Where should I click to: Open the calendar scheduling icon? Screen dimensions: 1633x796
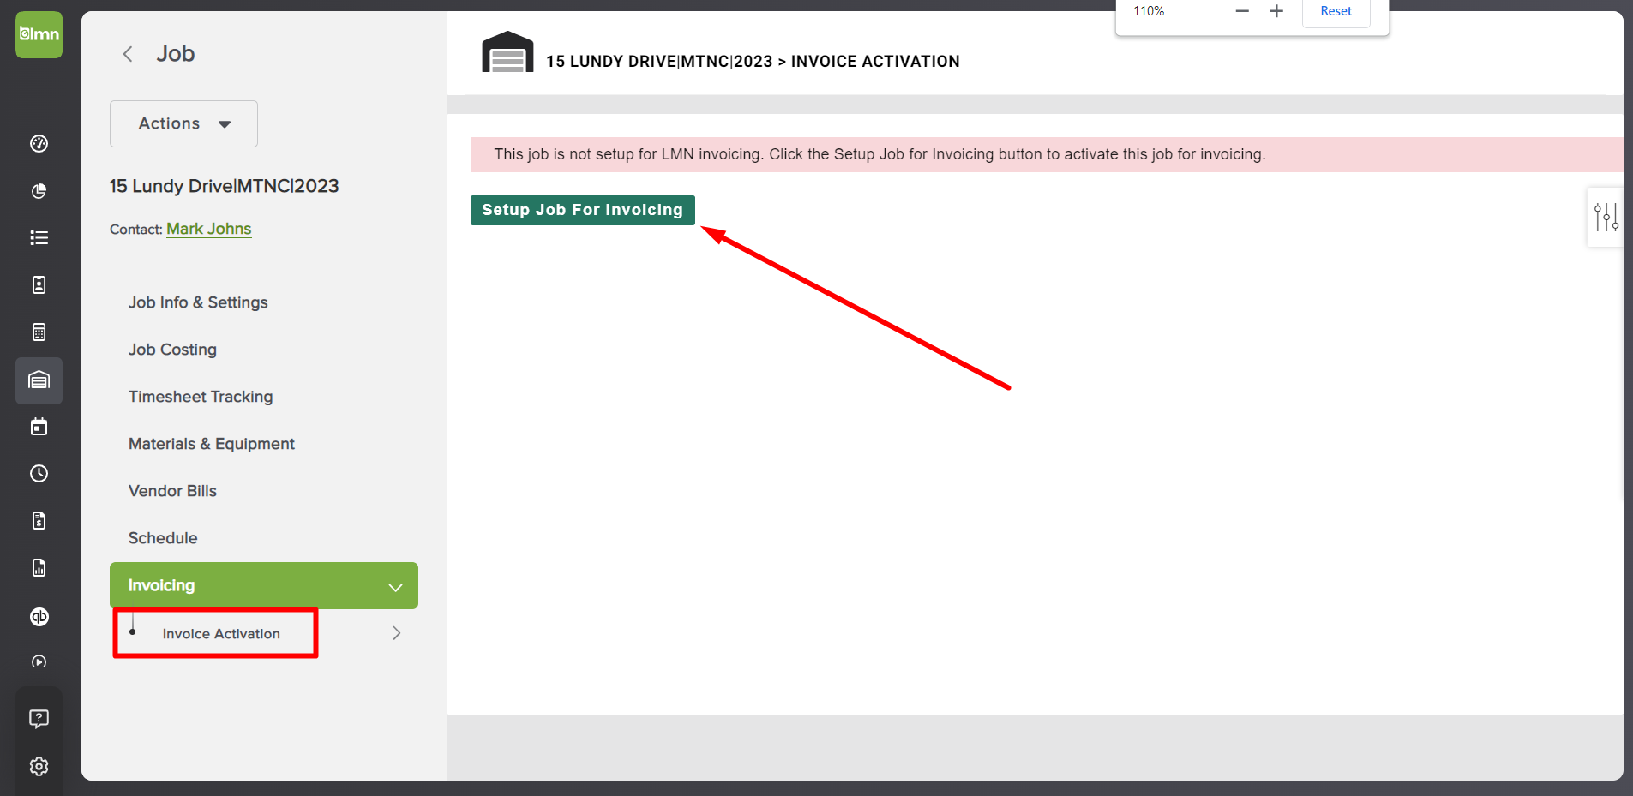click(39, 426)
